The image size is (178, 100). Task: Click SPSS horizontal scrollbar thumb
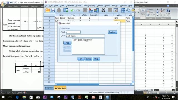pyautogui.click(x=78, y=84)
